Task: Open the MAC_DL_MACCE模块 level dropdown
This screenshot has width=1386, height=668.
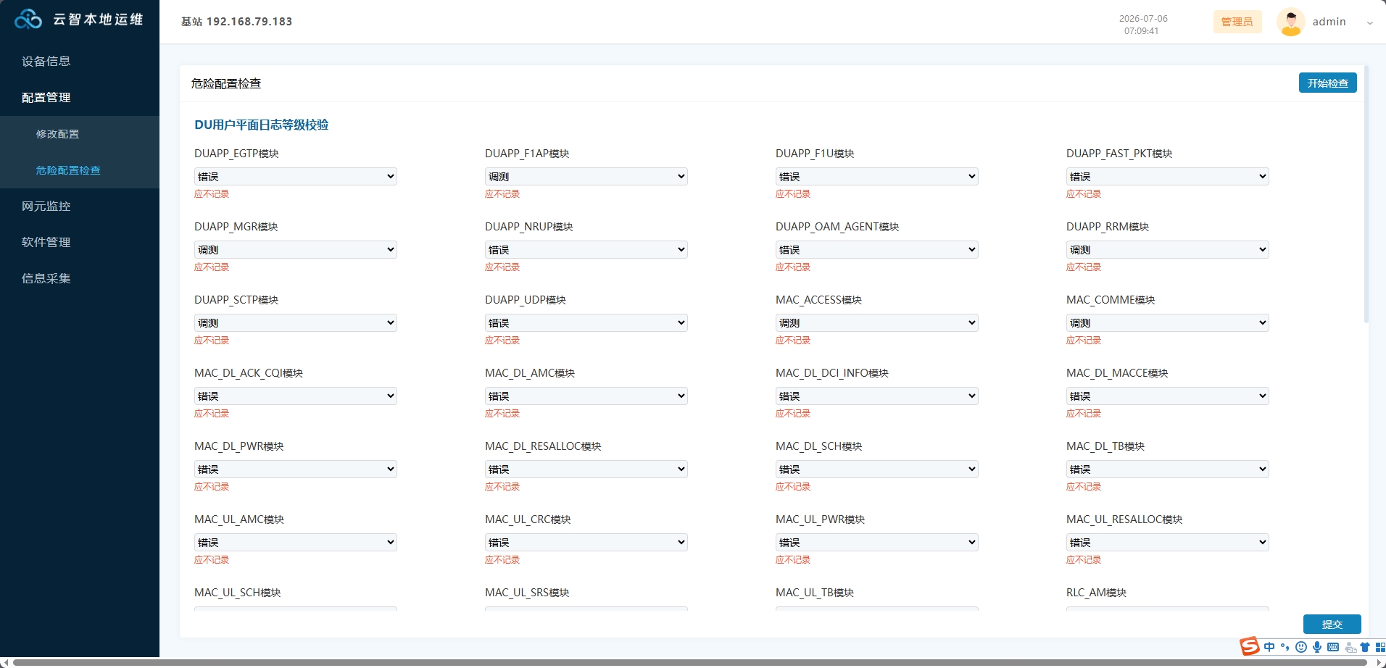Action: coord(1168,396)
